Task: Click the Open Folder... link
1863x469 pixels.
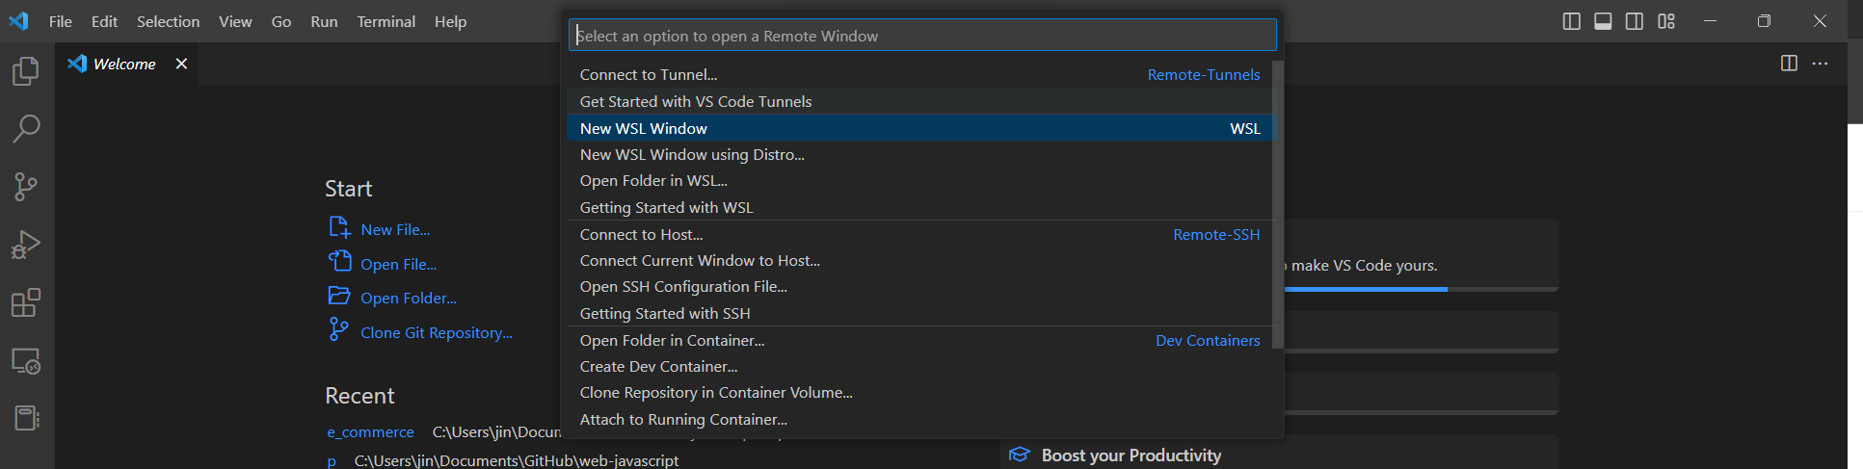Action: pos(409,299)
